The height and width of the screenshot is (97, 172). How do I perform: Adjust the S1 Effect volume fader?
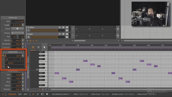pyautogui.click(x=48, y=30)
